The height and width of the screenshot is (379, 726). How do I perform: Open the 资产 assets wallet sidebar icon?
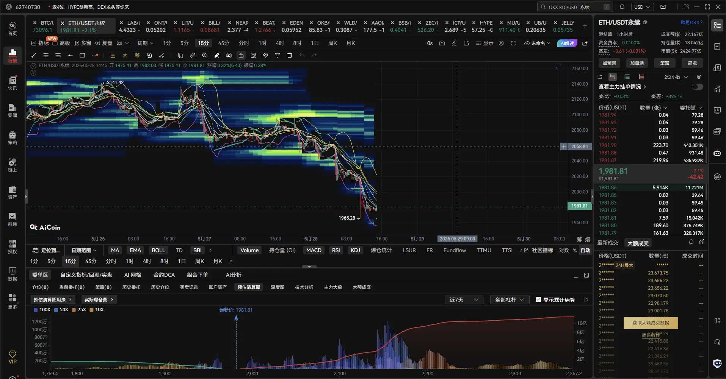click(x=13, y=192)
